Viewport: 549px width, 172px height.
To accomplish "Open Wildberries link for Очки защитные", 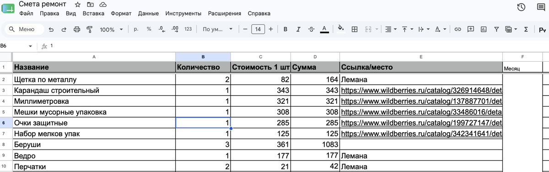I will point(421,123).
